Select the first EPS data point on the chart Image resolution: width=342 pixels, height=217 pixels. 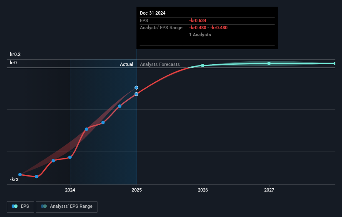(x=20, y=174)
